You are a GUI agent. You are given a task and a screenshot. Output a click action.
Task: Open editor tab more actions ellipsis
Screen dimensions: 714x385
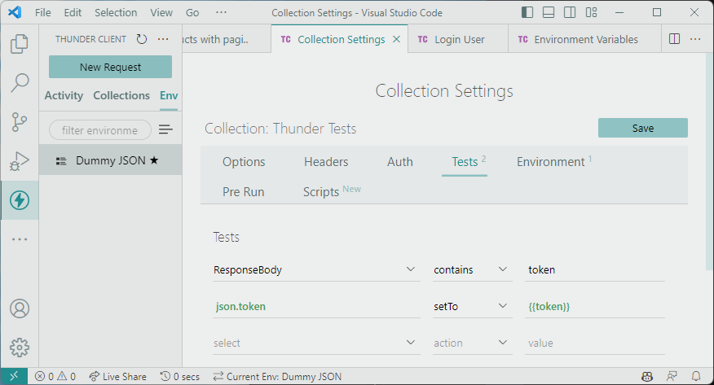(x=695, y=39)
